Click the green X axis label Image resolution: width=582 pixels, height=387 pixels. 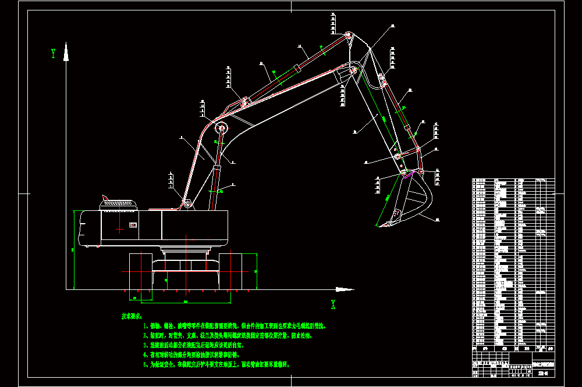333,304
